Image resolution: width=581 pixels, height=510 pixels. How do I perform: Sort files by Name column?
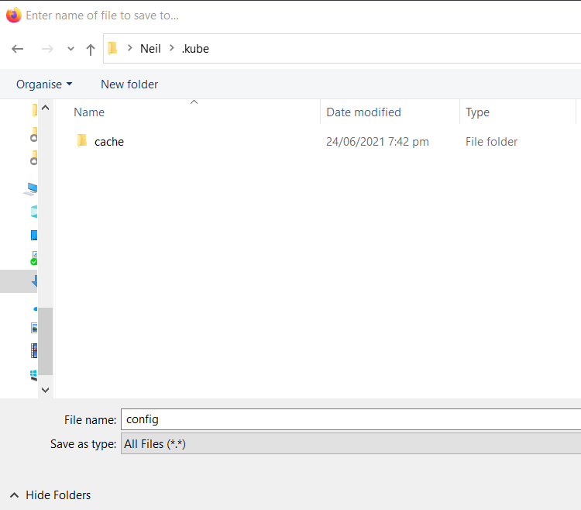89,112
